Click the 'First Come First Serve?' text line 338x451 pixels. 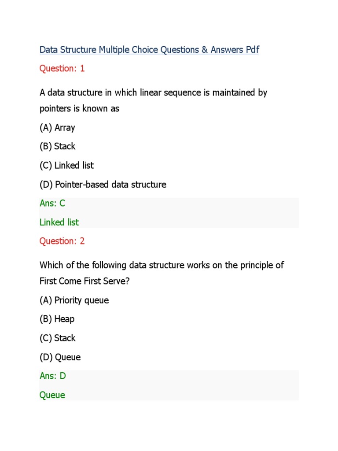(84, 281)
